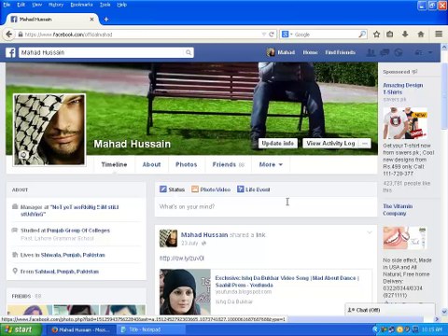Reload the page using the refresh icon
The width and height of the screenshot is (448, 336).
(272, 35)
